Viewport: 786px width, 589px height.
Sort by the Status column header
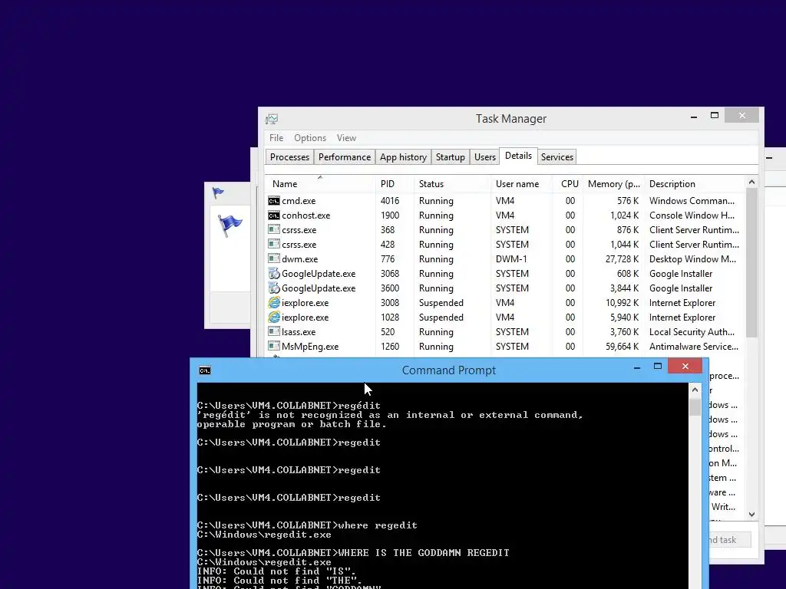[x=453, y=184]
